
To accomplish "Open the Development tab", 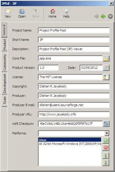I will click(x=4, y=83).
